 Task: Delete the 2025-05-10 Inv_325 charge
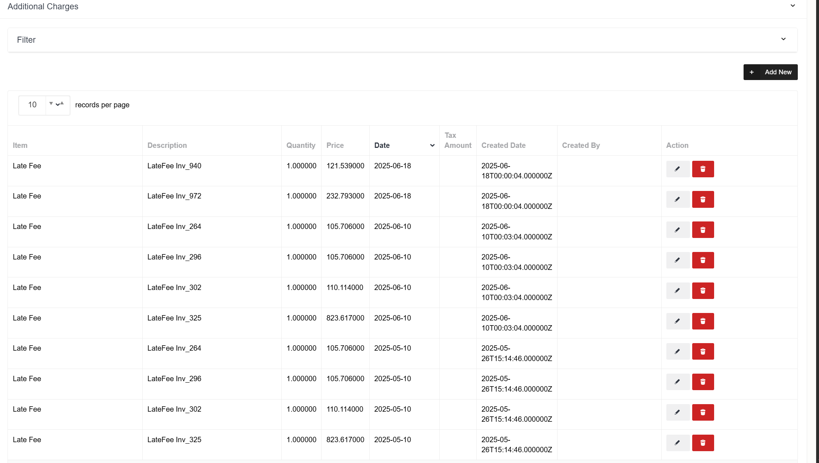tap(703, 443)
